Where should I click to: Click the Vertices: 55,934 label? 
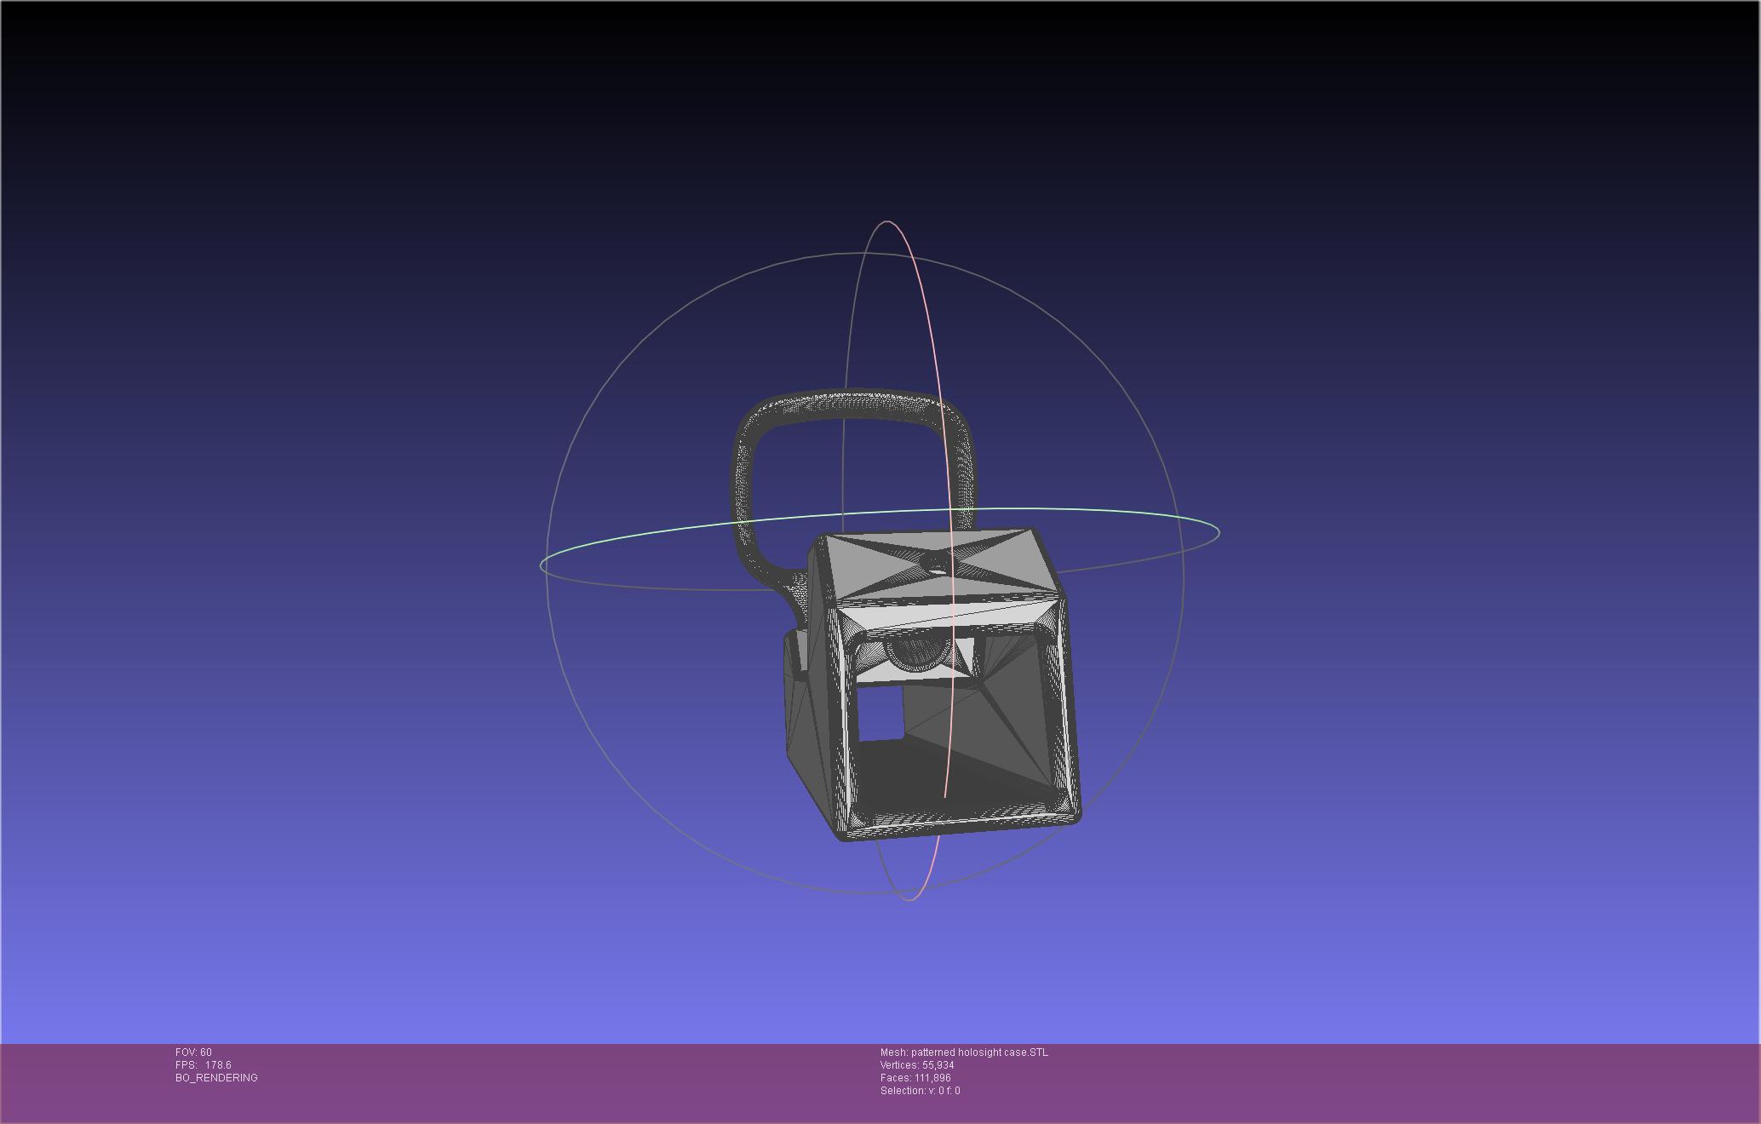[x=916, y=1065]
